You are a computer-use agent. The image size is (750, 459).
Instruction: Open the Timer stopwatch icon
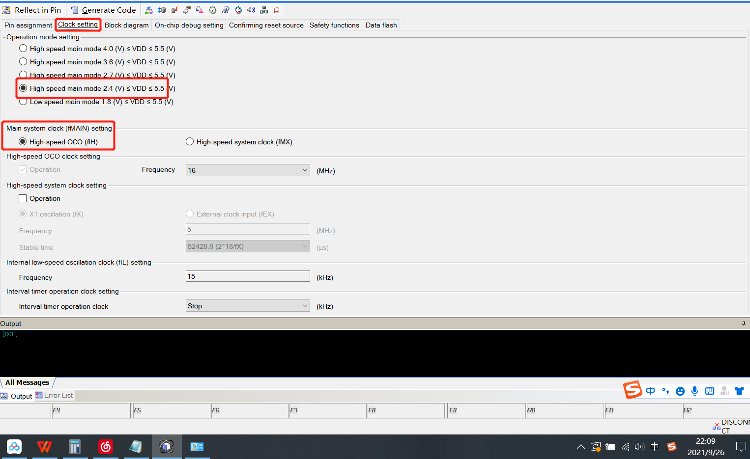(212, 10)
